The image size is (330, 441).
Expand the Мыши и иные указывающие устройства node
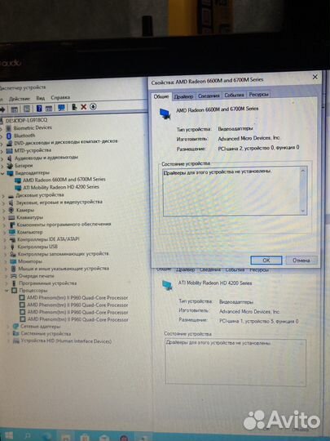click(6, 269)
